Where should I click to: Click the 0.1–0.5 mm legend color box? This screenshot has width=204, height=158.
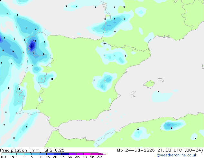click(x=5, y=154)
